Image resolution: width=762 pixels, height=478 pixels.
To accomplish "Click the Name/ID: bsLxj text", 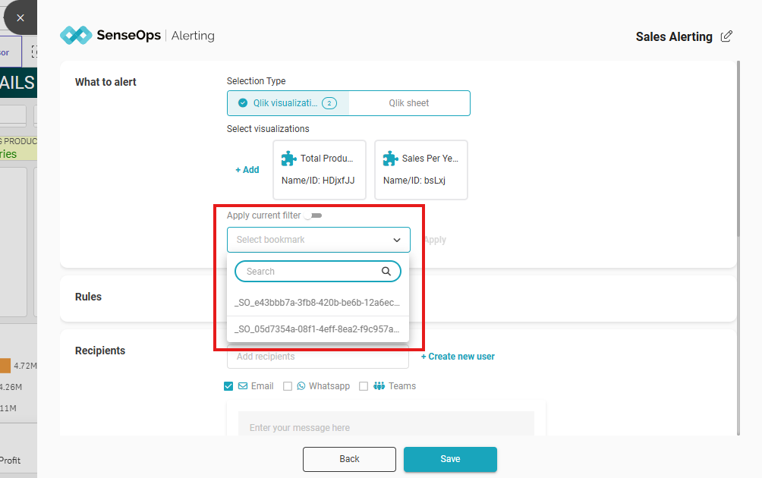I will (x=414, y=181).
